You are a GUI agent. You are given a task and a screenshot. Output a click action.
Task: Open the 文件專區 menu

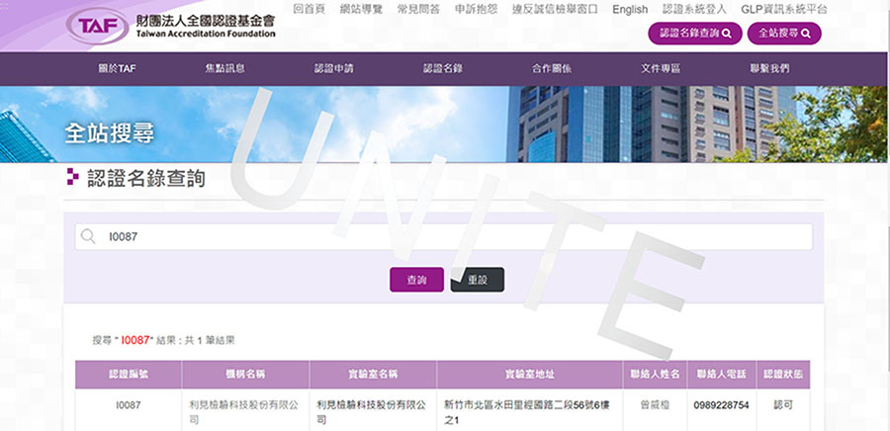[x=661, y=68]
